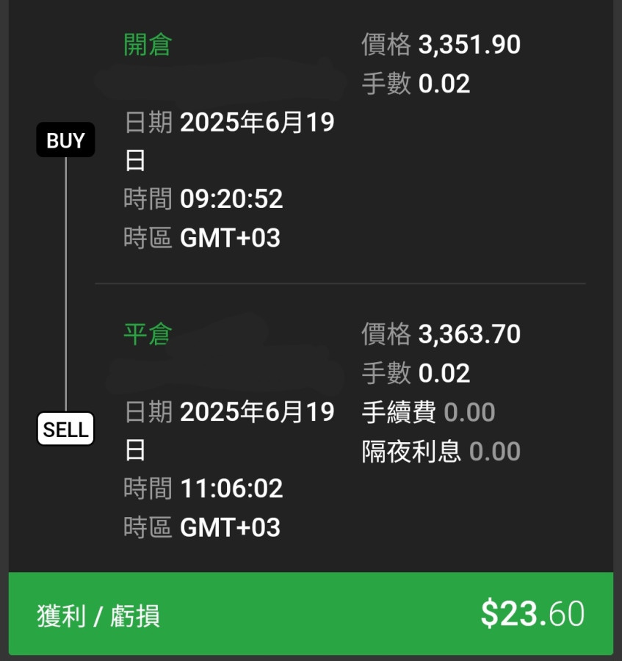Screen dimensions: 622x661
Task: Click the opening price 3,351.90
Action: point(469,45)
